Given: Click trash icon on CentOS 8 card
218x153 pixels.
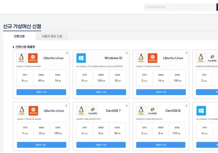Looking at the screenshot, I should click(186, 106).
